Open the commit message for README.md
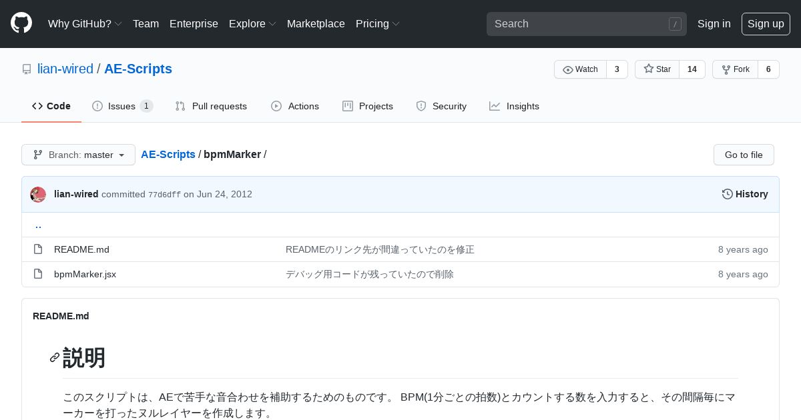This screenshot has height=420, width=801. (380, 249)
